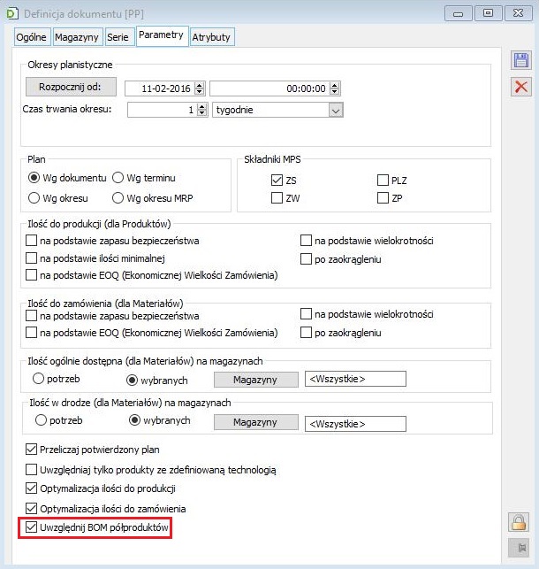Click Magazyny button for Ilość w drodze
Viewport: 539px width, 569px height.
[x=255, y=422]
